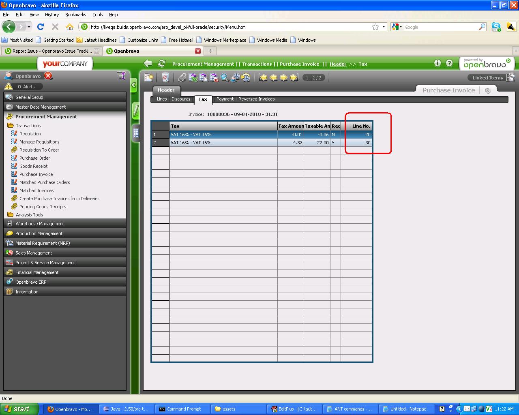Click the Header breadcrumb link
Image resolution: width=519 pixels, height=415 pixels.
[x=338, y=64]
